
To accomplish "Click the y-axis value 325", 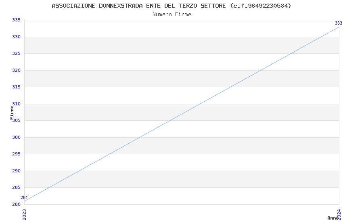I will 16,54.
